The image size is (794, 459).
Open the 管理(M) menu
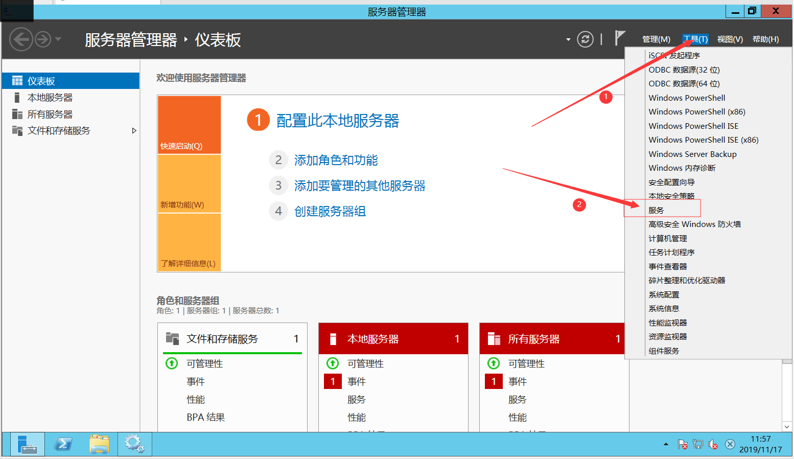click(656, 39)
